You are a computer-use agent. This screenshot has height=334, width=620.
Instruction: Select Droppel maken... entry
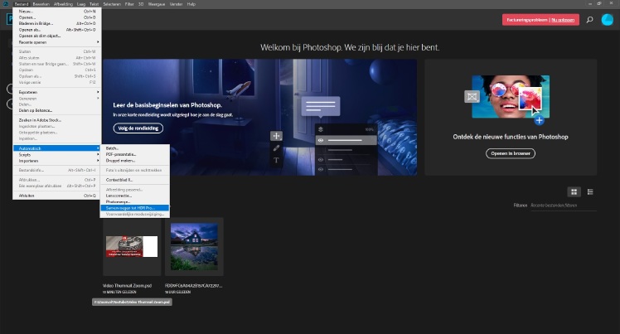(x=135, y=161)
